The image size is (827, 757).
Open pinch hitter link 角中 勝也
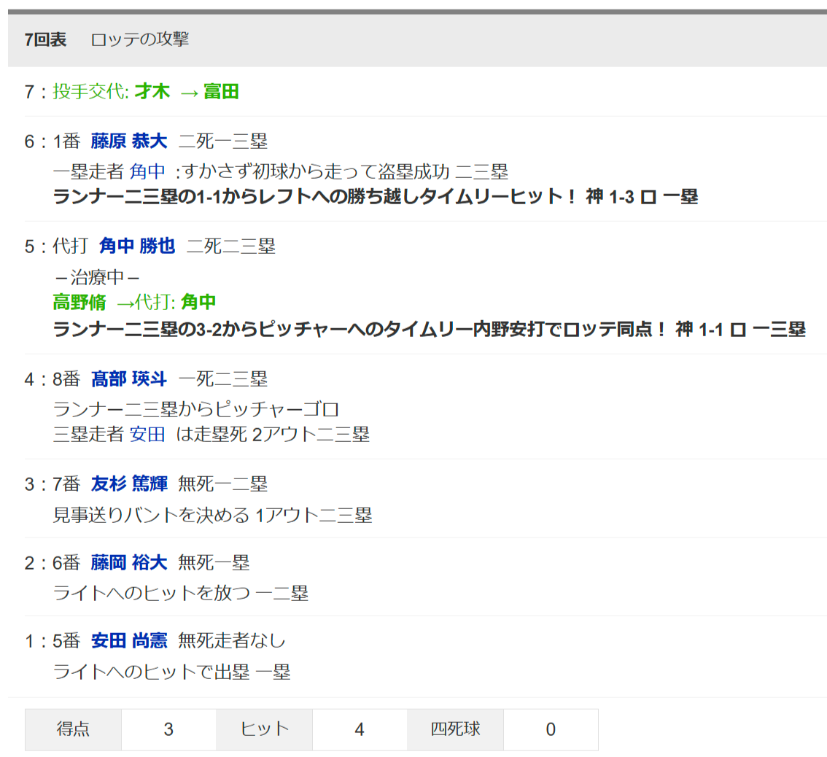pyautogui.click(x=137, y=246)
